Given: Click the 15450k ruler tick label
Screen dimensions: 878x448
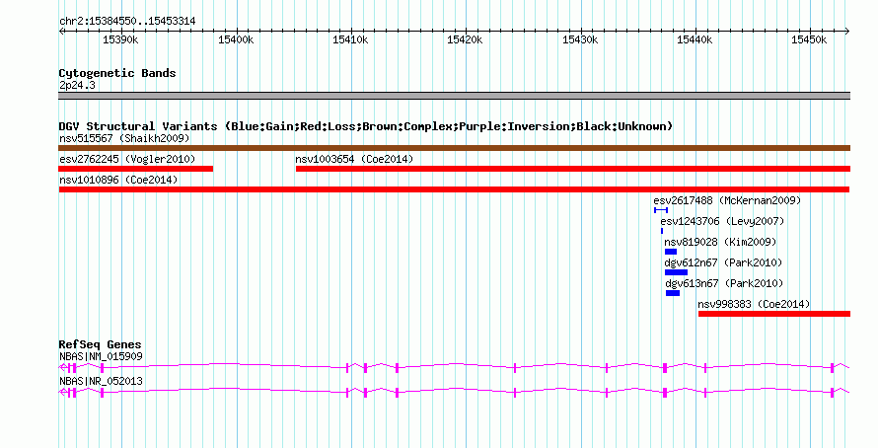Looking at the screenshot, I should pos(809,39).
